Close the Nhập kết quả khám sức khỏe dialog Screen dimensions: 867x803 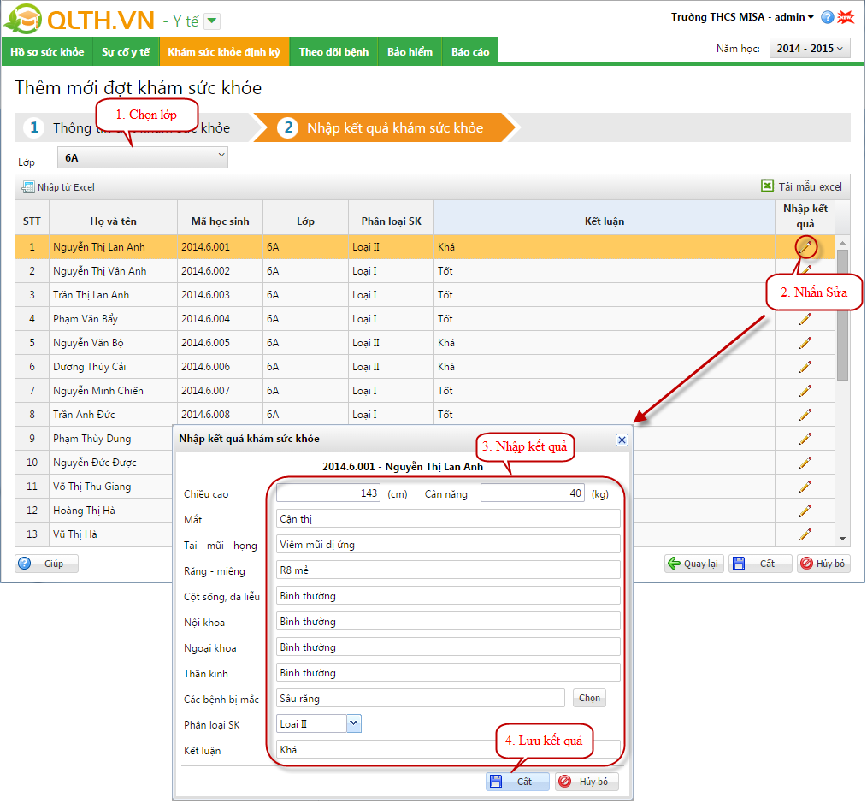[x=622, y=440]
